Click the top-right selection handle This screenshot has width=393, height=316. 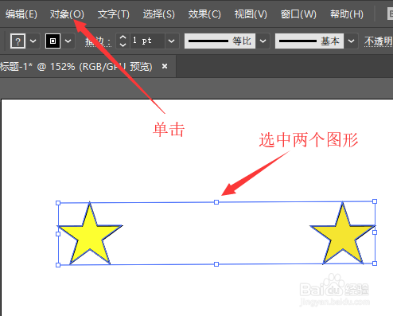375,201
